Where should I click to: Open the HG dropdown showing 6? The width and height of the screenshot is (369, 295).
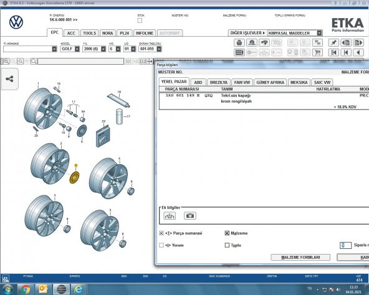(118, 49)
